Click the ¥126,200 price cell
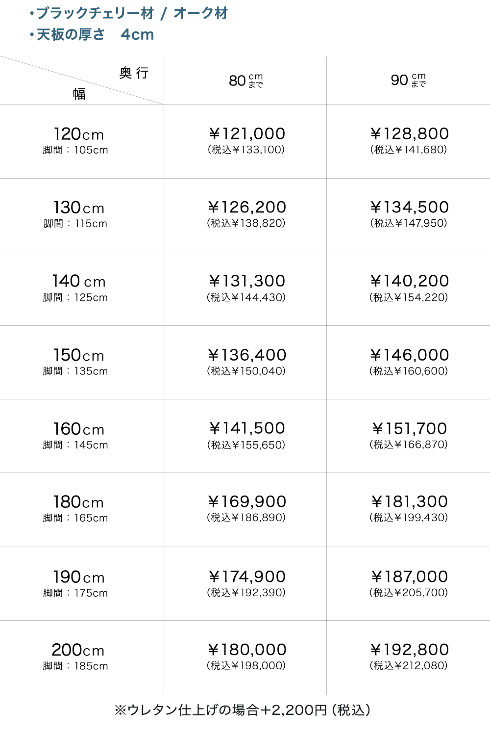 pyautogui.click(x=246, y=208)
